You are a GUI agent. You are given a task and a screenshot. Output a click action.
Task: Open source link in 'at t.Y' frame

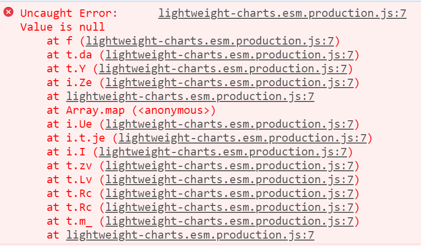223,69
